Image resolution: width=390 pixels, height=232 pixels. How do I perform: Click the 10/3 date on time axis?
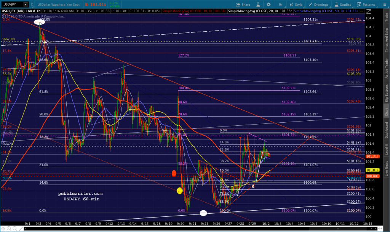click(278, 224)
